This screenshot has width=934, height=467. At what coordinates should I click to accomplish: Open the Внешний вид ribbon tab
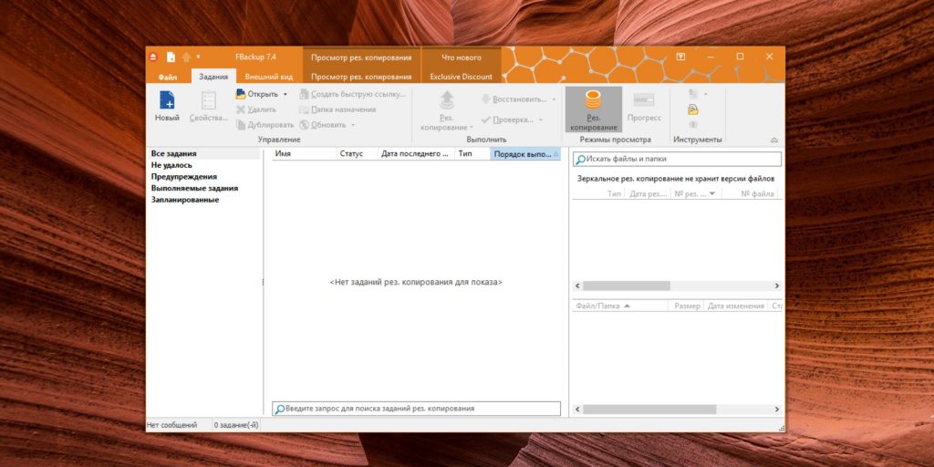click(x=268, y=77)
